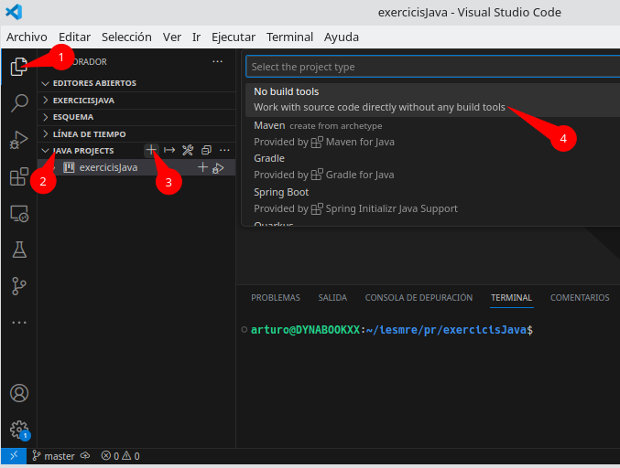Choose the No build tools option
The height and width of the screenshot is (468, 620).
433,100
